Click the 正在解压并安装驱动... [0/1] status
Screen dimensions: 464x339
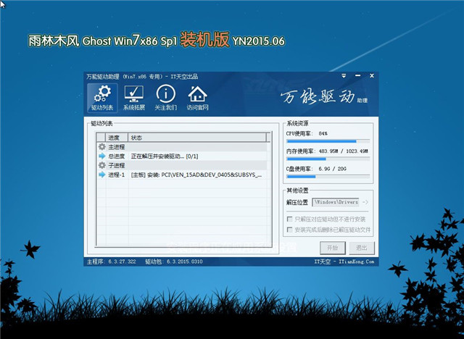165,156
